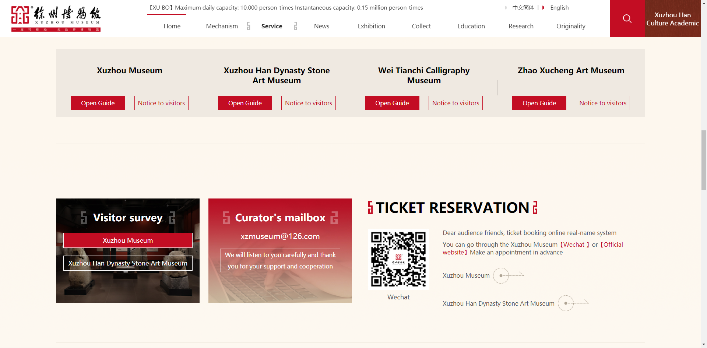Click the arrow icon next to Xuzhou Museum reservation
The image size is (707, 348).
click(x=509, y=275)
